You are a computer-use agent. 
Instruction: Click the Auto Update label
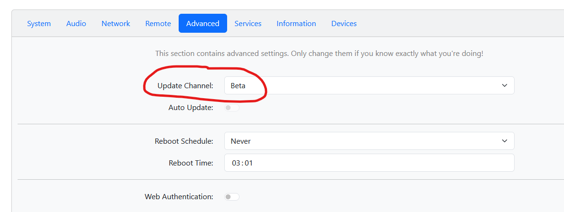point(191,108)
